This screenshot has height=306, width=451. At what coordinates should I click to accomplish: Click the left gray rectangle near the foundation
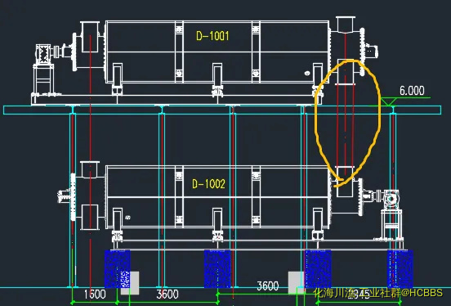[130, 282]
